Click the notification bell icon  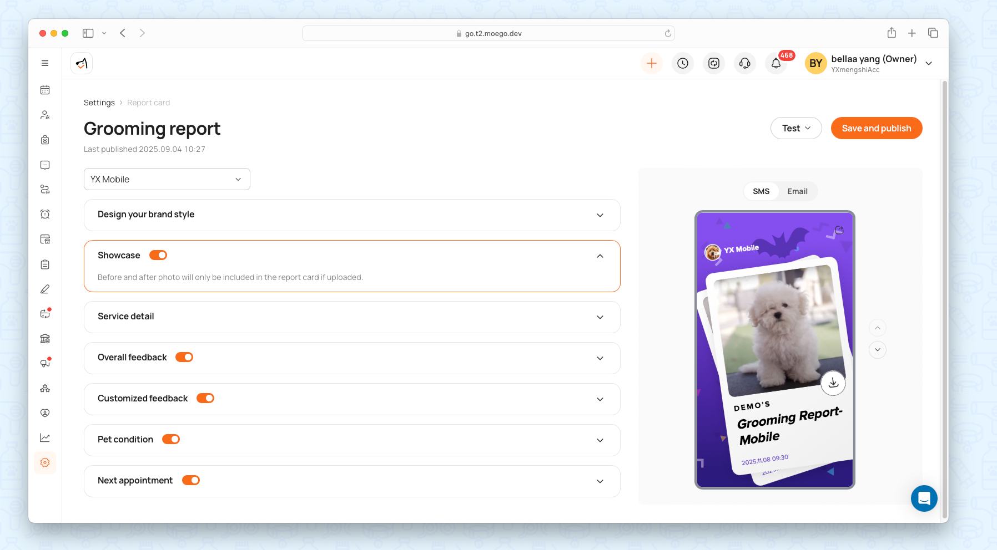click(x=776, y=63)
